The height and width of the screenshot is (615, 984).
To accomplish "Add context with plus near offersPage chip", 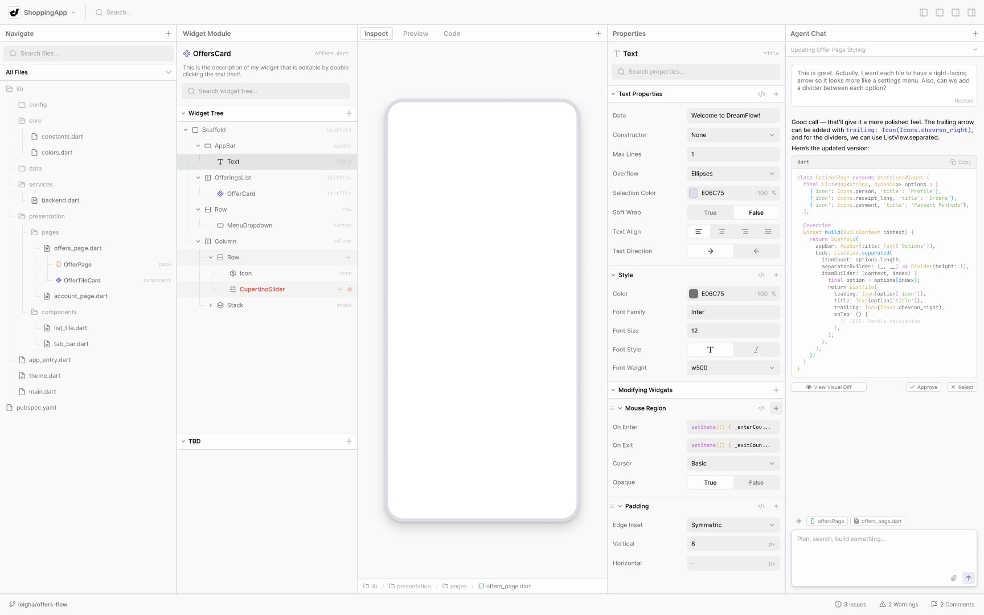I will (x=799, y=521).
